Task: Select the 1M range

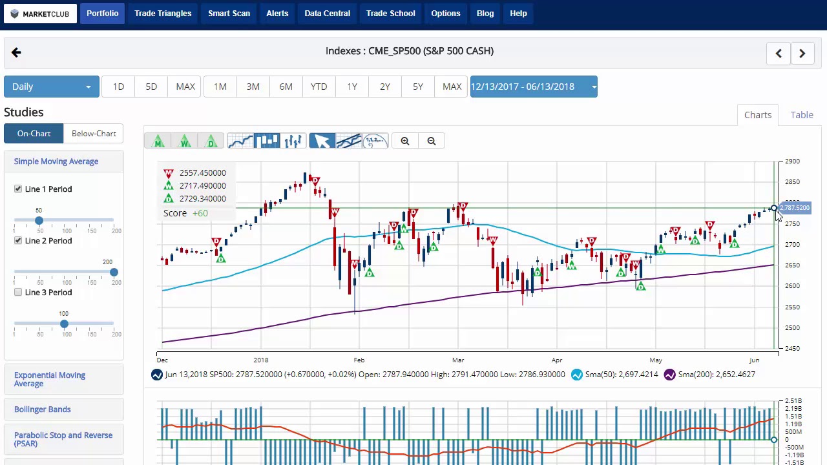Action: tap(220, 87)
